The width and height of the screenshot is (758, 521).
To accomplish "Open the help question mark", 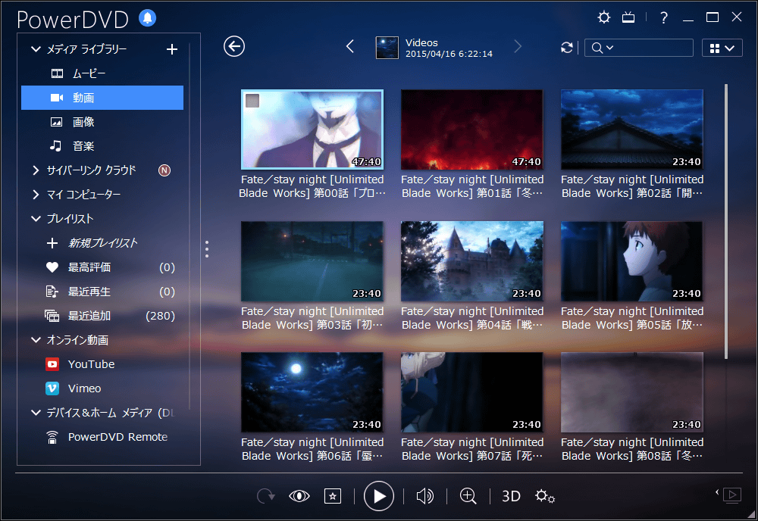I will click(664, 18).
